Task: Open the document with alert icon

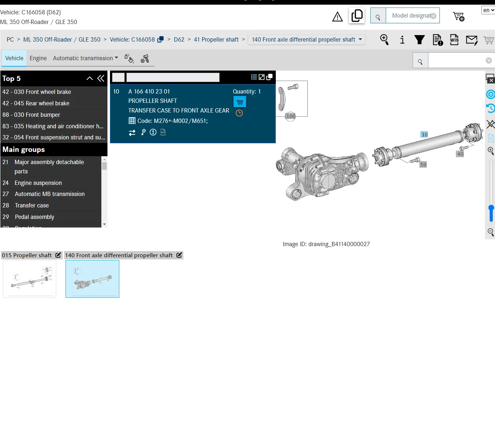Action: 438,40
